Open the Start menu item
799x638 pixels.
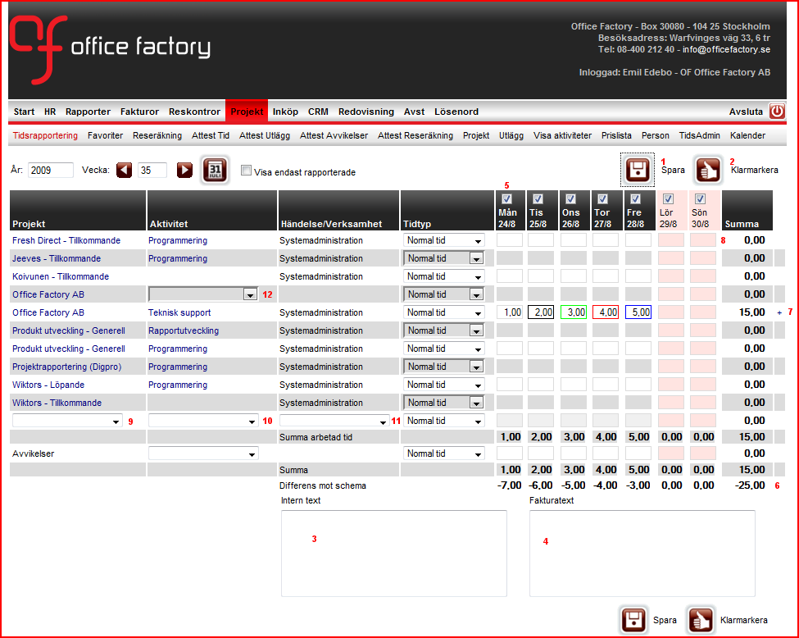pos(24,112)
